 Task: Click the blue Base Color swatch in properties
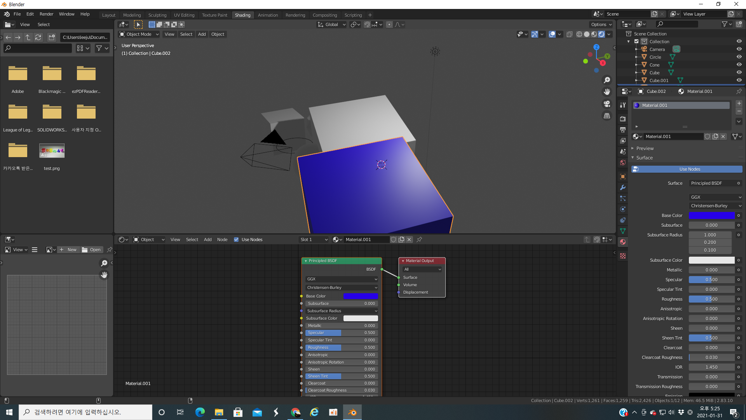[x=711, y=215]
